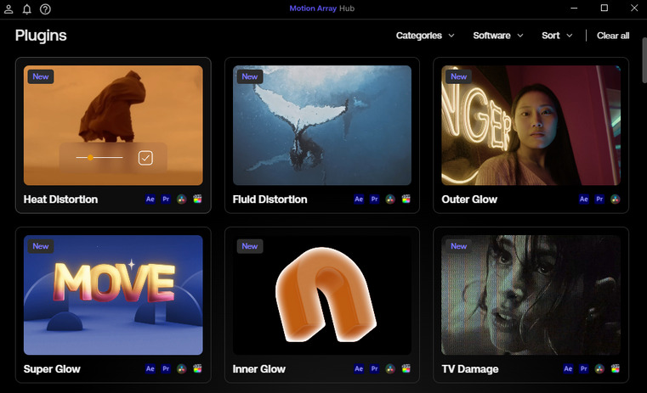Click After Effects icon on Heat Distortion
The width and height of the screenshot is (647, 393).
pyautogui.click(x=150, y=199)
